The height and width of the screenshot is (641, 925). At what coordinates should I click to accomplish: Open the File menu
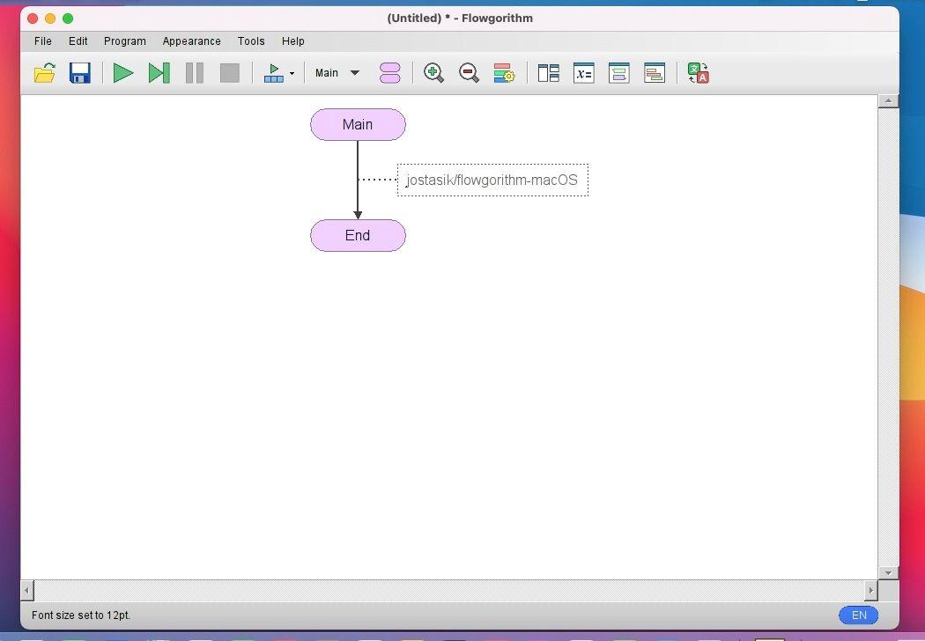[42, 41]
